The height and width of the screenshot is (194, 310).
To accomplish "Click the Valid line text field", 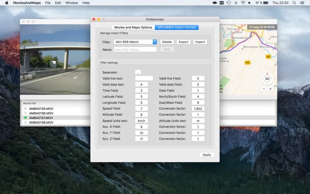I will [144, 78].
